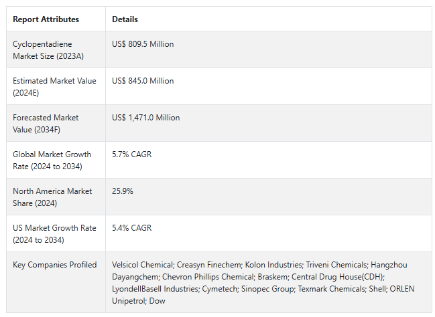Screen dimensions: 435x317
Task: Click the 5.4% CAGR value
Action: (x=132, y=228)
